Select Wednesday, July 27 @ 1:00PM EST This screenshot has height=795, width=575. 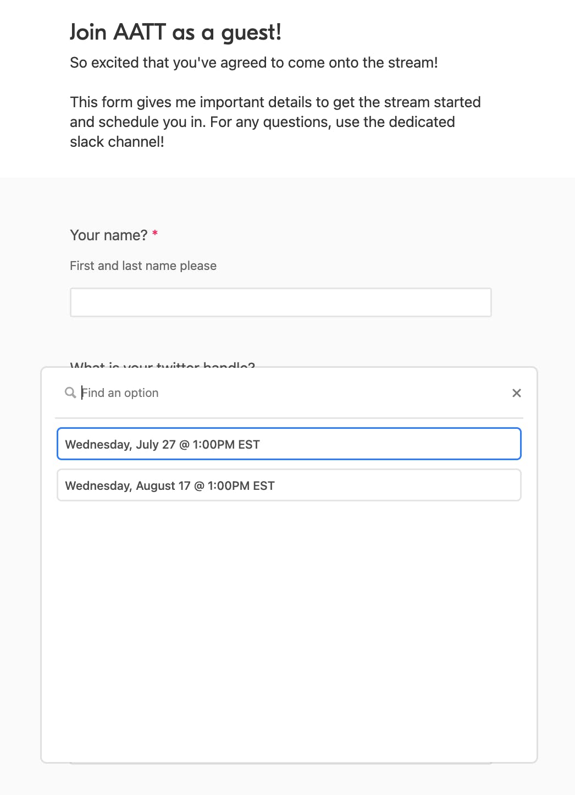(x=289, y=444)
